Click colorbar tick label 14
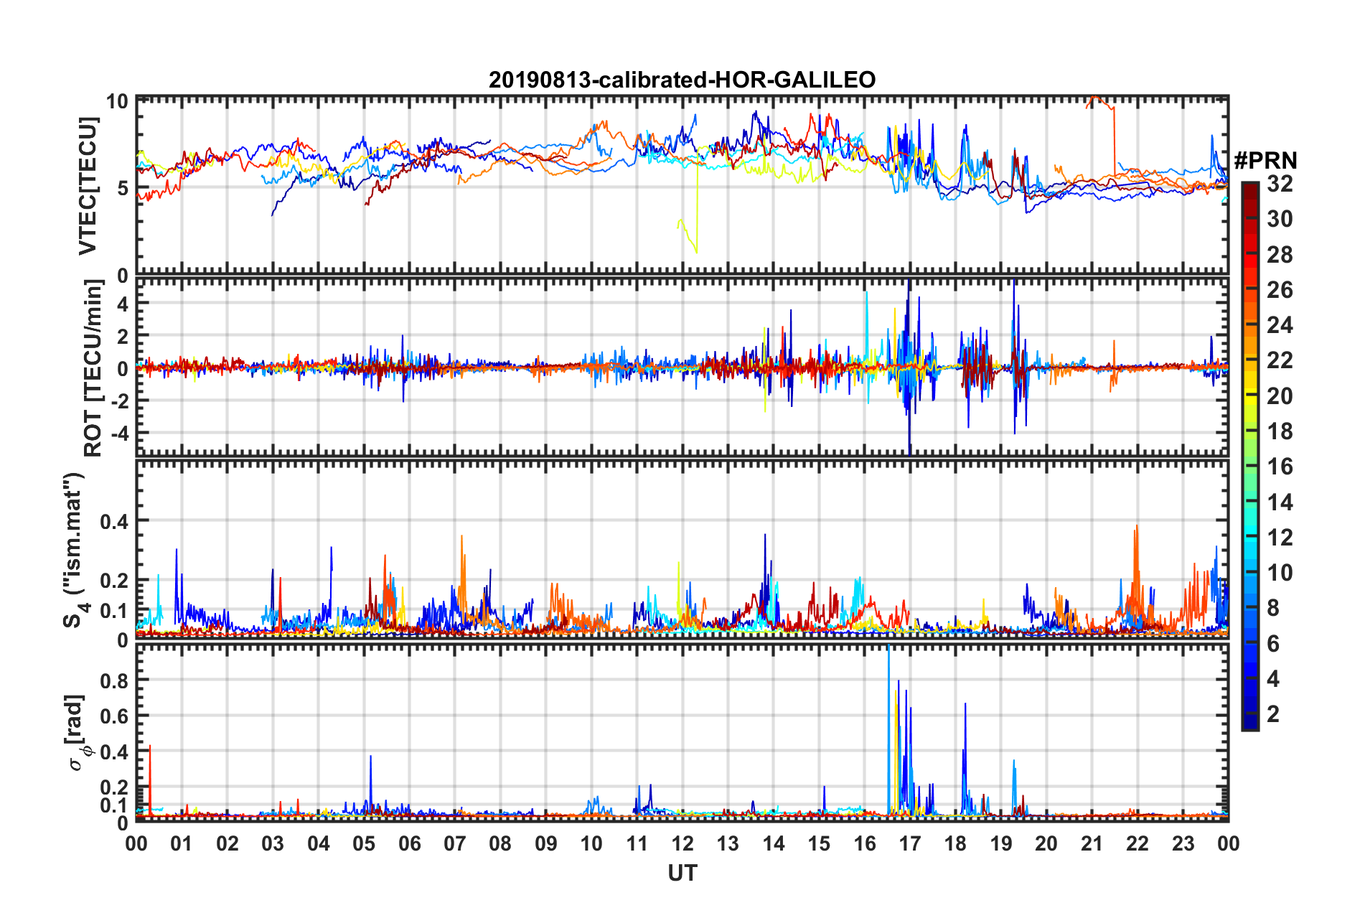The height and width of the screenshot is (913, 1365). (x=1280, y=502)
